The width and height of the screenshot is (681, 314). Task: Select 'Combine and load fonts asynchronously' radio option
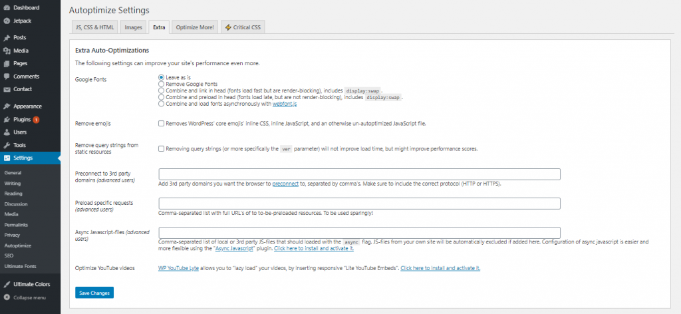coord(162,104)
